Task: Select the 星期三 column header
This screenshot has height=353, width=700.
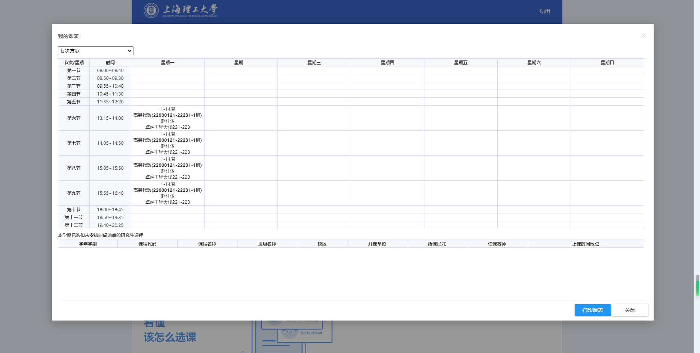Action: tap(314, 63)
